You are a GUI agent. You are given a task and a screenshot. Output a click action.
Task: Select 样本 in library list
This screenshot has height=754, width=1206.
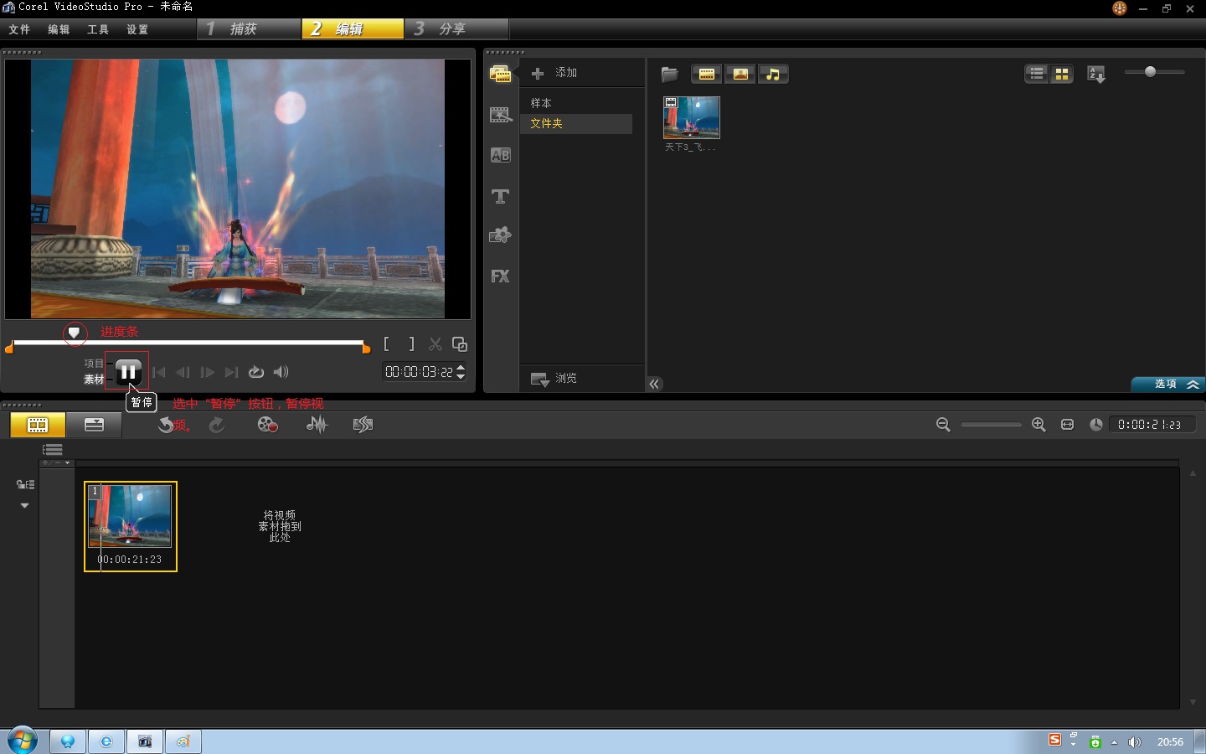pos(541,103)
